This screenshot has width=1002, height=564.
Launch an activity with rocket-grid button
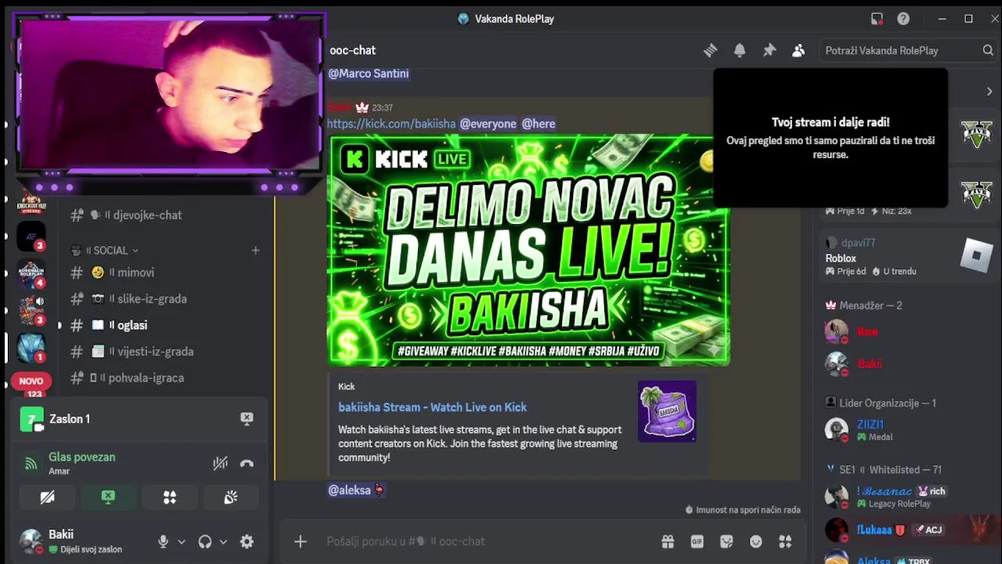pos(169,497)
